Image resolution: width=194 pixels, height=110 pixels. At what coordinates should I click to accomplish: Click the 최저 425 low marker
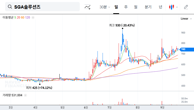[x=39, y=88]
